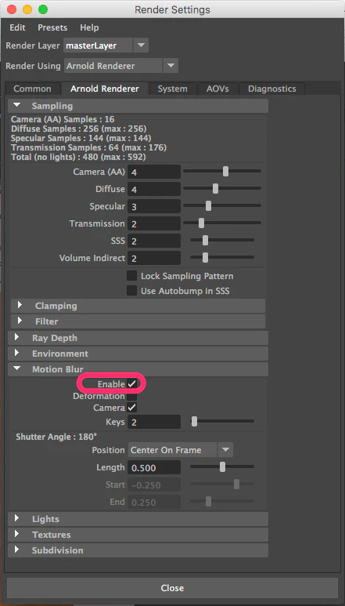Expand the Textures section
The height and width of the screenshot is (606, 345).
[138, 535]
